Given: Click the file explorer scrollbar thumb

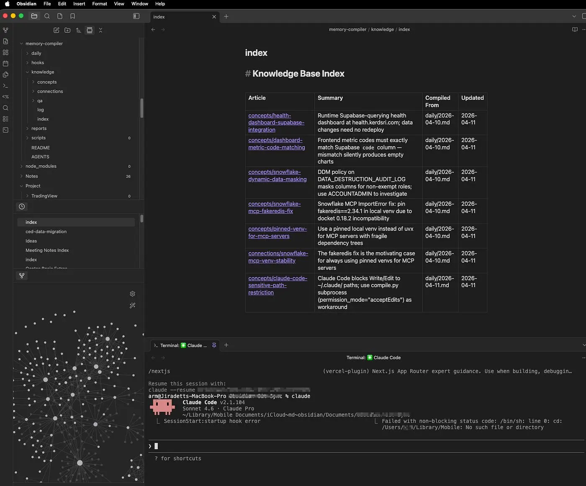Looking at the screenshot, I should (142, 108).
